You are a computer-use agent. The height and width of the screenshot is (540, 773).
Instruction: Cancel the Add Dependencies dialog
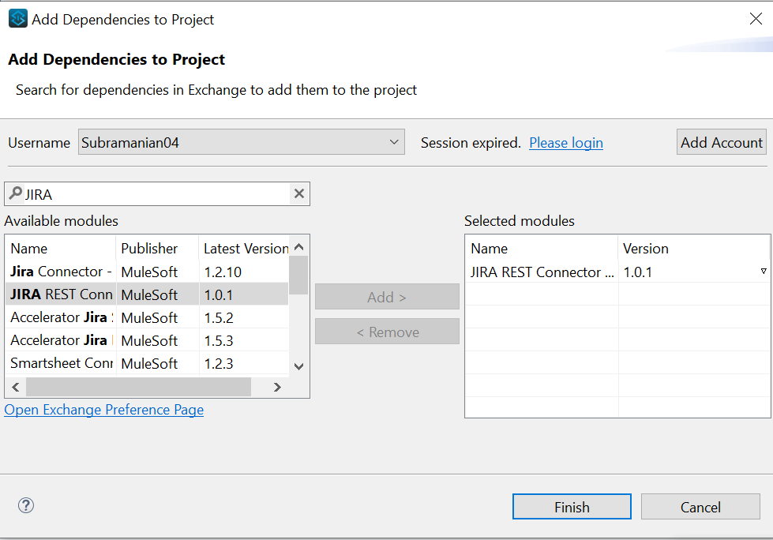(700, 507)
